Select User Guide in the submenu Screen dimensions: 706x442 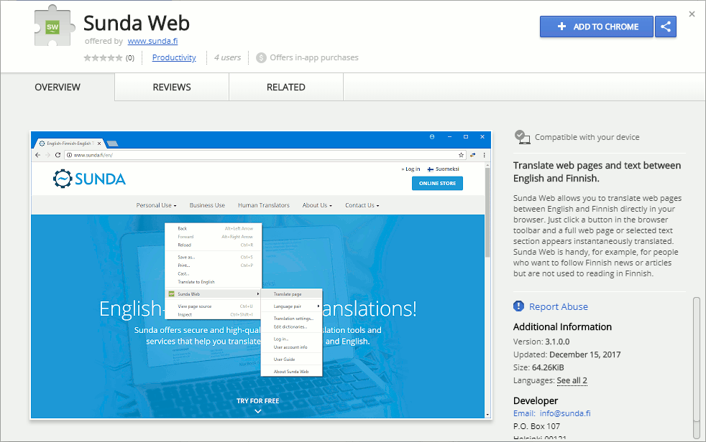[x=291, y=359]
